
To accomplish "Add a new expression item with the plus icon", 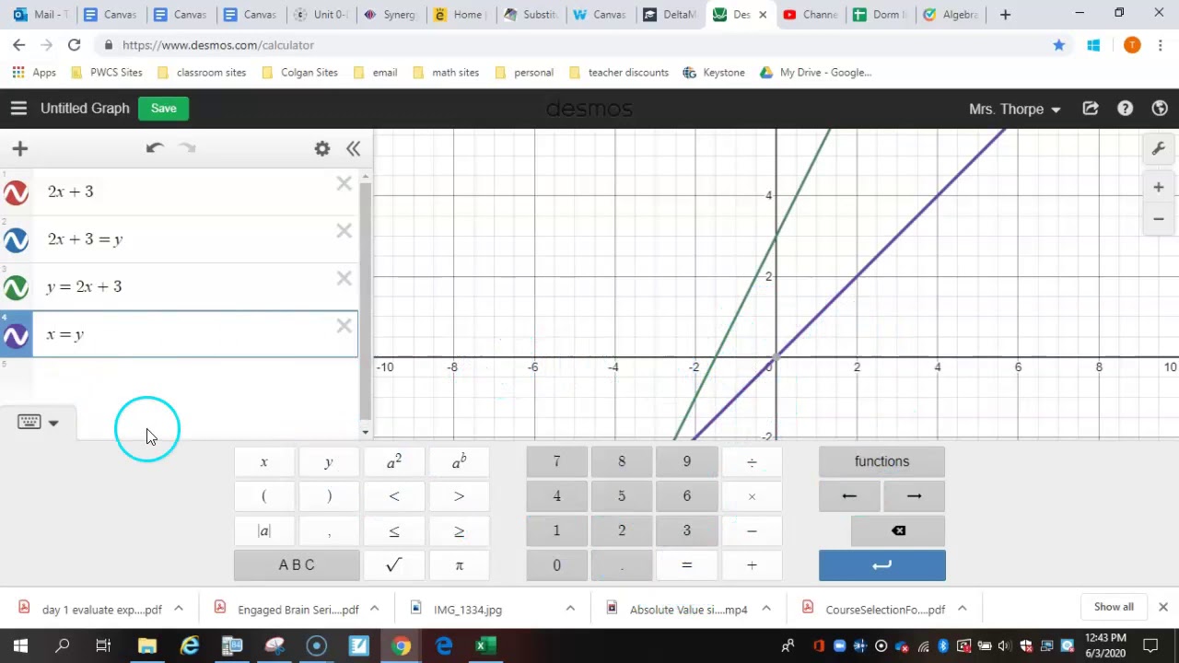I will click(20, 148).
